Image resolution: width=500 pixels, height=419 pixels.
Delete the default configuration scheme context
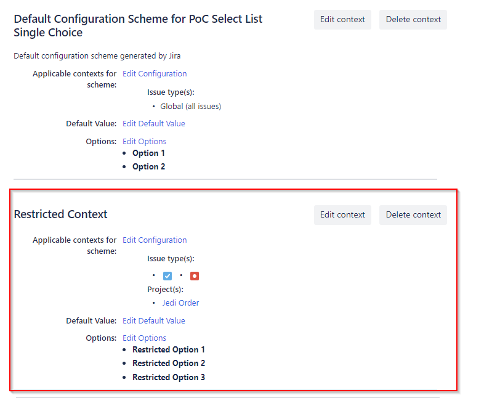[x=413, y=20]
